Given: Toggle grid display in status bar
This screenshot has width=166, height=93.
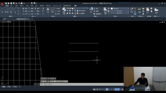Looking at the screenshot, I should click(x=97, y=89).
